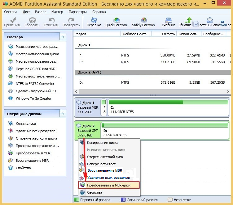This screenshot has width=233, height=205.
Task: Click partition list horizontal scrollbar left arrow
Action: click(x=76, y=91)
